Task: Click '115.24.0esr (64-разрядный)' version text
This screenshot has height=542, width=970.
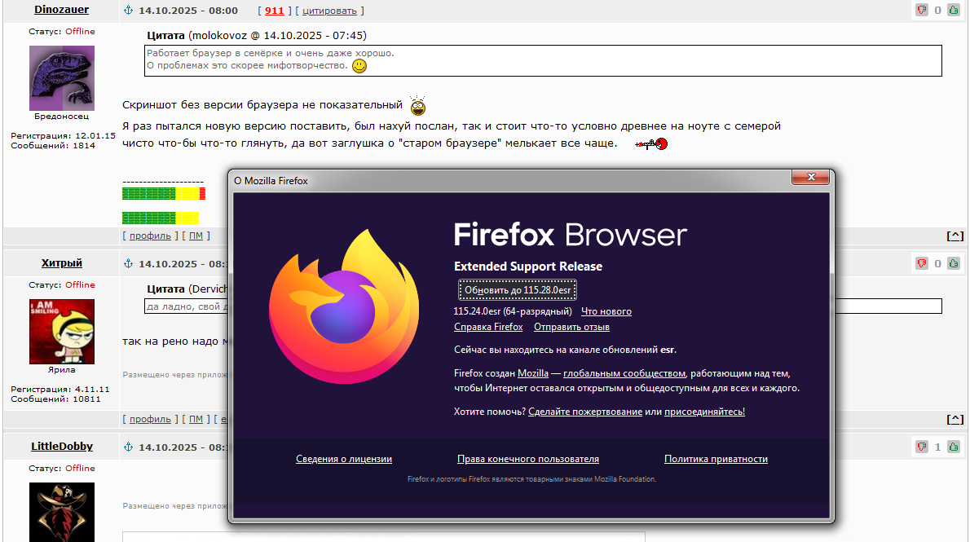Action: pyautogui.click(x=512, y=311)
